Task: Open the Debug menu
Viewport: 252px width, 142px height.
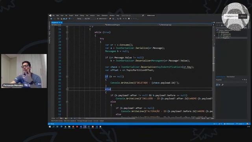Action: coord(82,15)
